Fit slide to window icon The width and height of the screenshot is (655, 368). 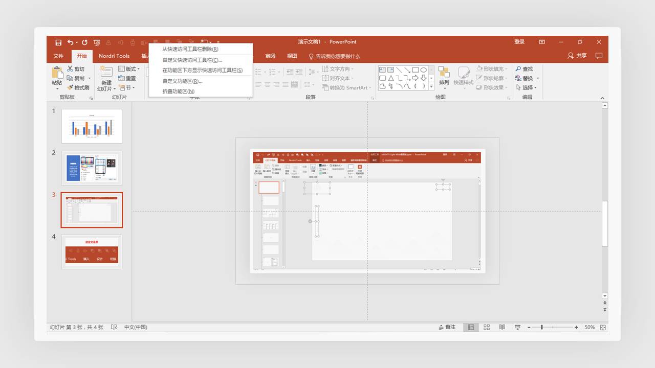[603, 327]
